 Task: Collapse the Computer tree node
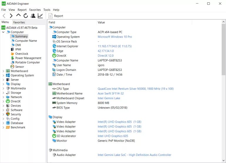coord(3,32)
